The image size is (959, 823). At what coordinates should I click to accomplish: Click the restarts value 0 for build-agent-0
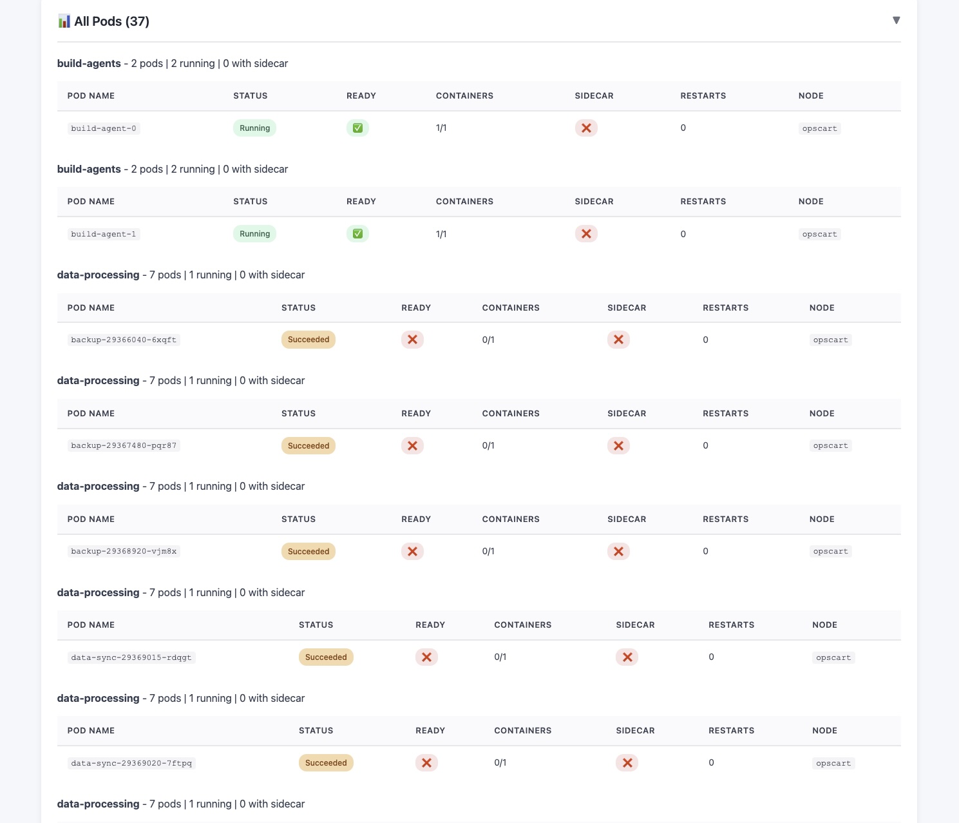pyautogui.click(x=683, y=128)
